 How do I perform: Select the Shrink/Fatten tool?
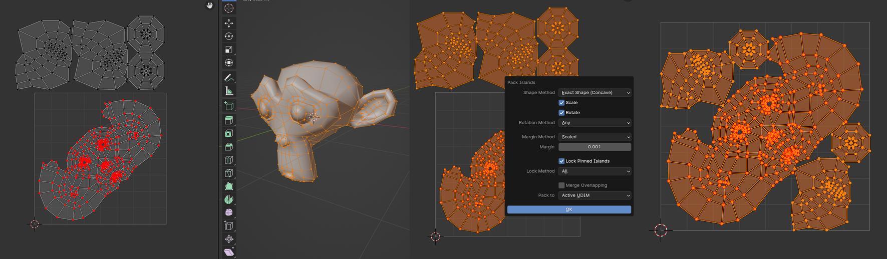click(229, 239)
